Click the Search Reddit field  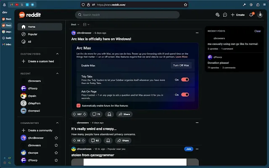pyautogui.click(x=127, y=15)
